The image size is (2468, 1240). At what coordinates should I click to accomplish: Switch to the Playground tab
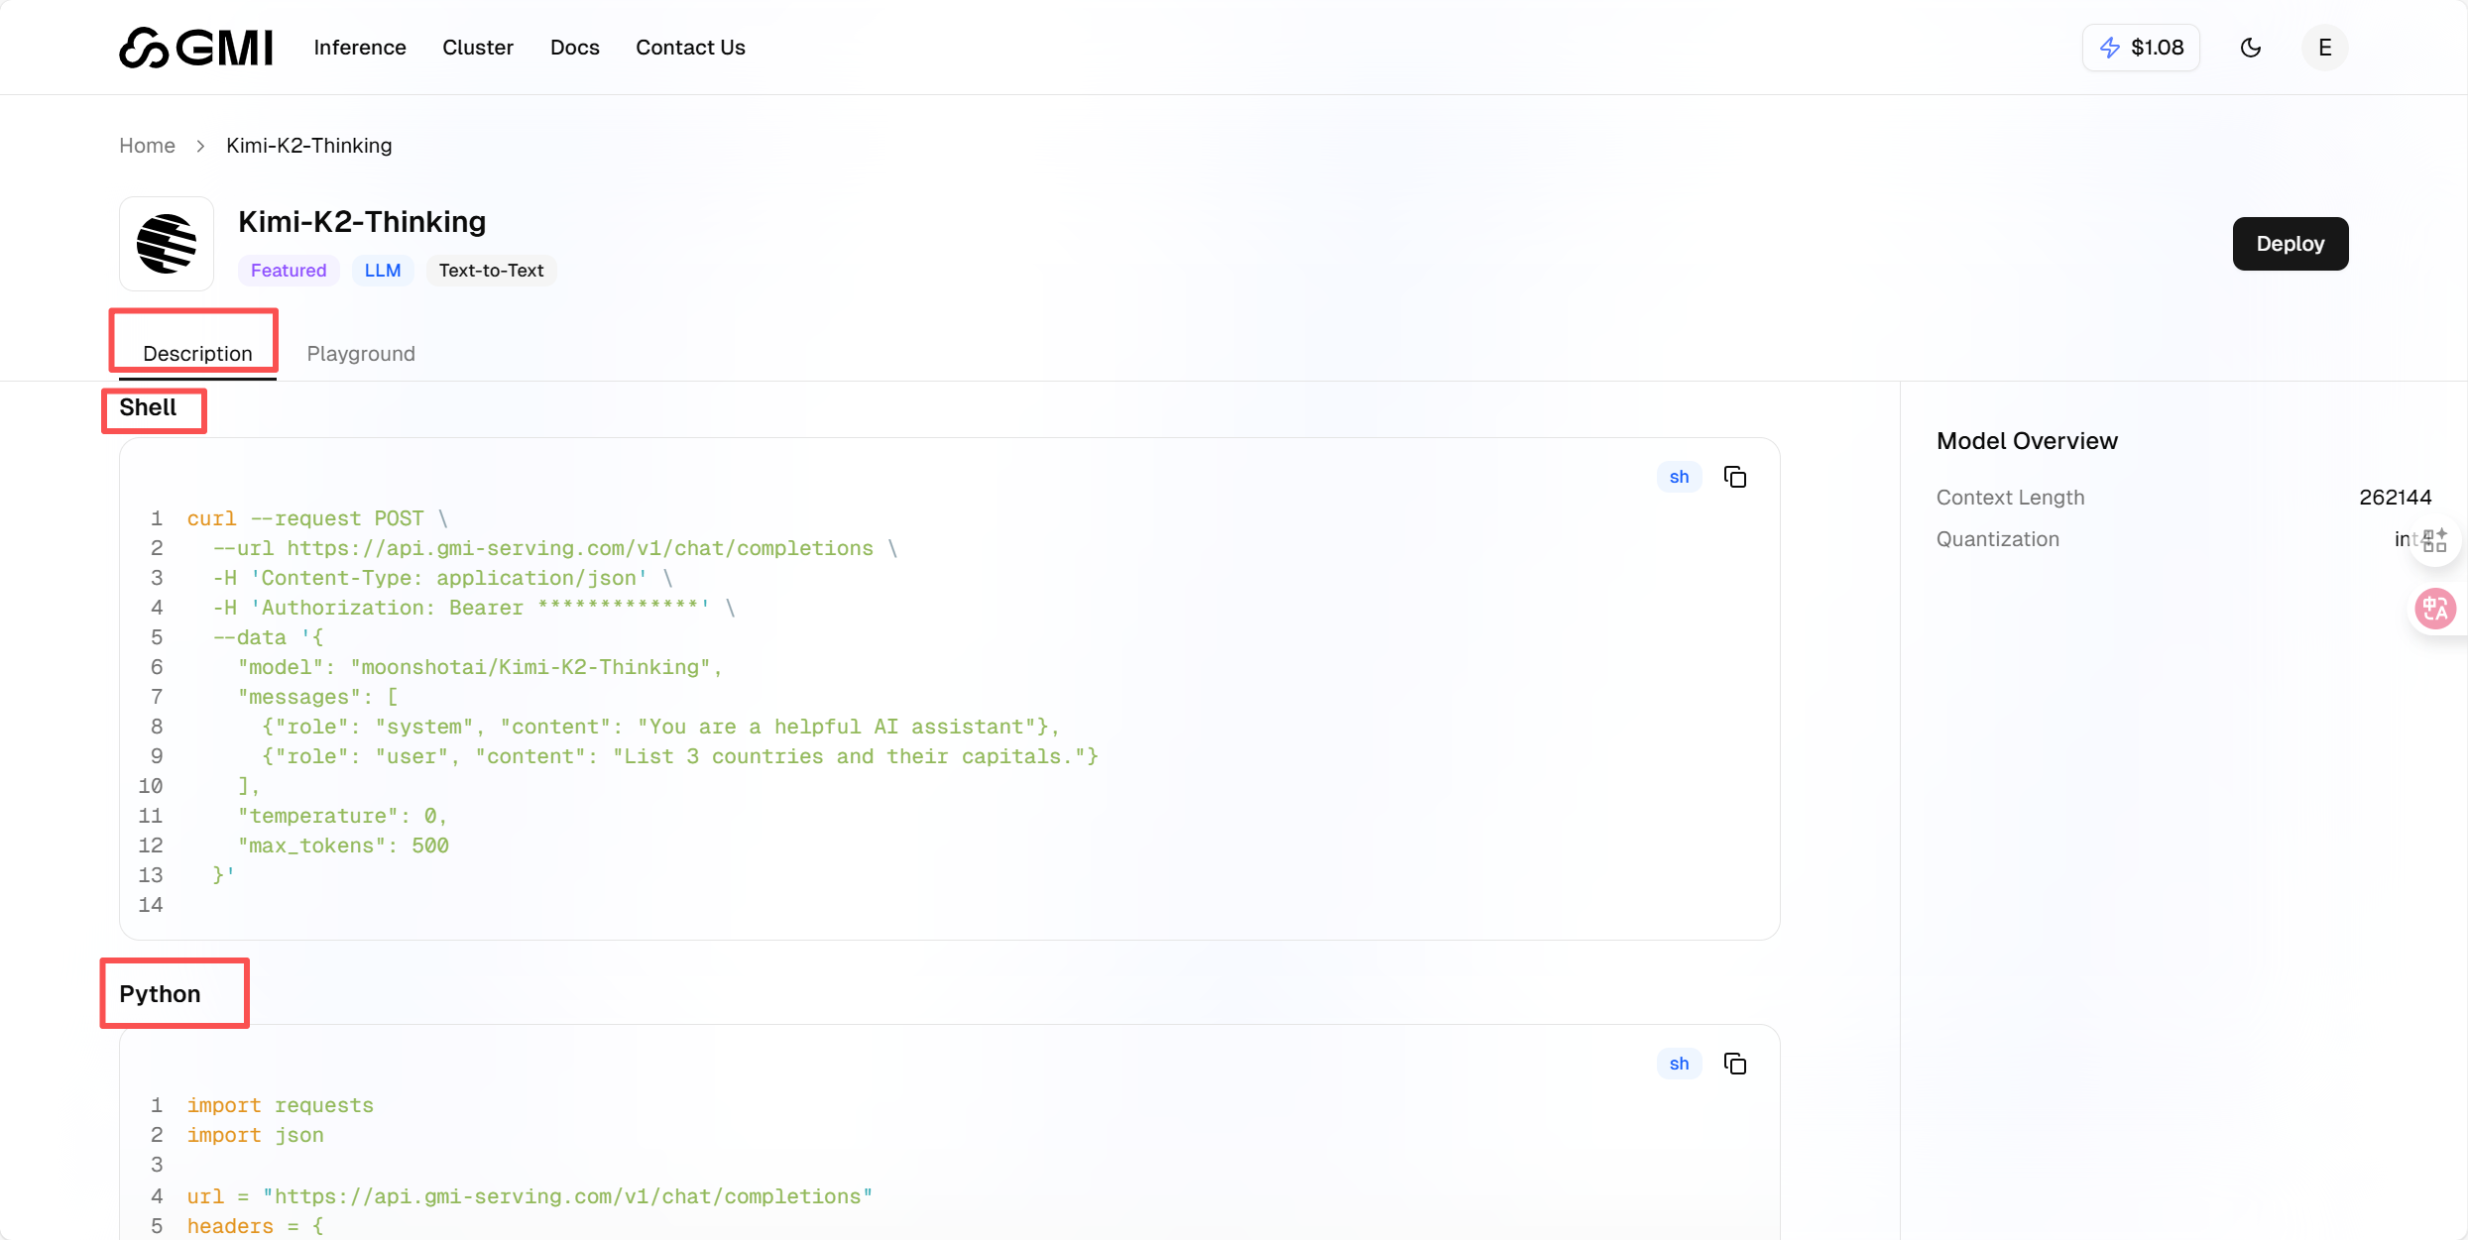[x=361, y=354]
